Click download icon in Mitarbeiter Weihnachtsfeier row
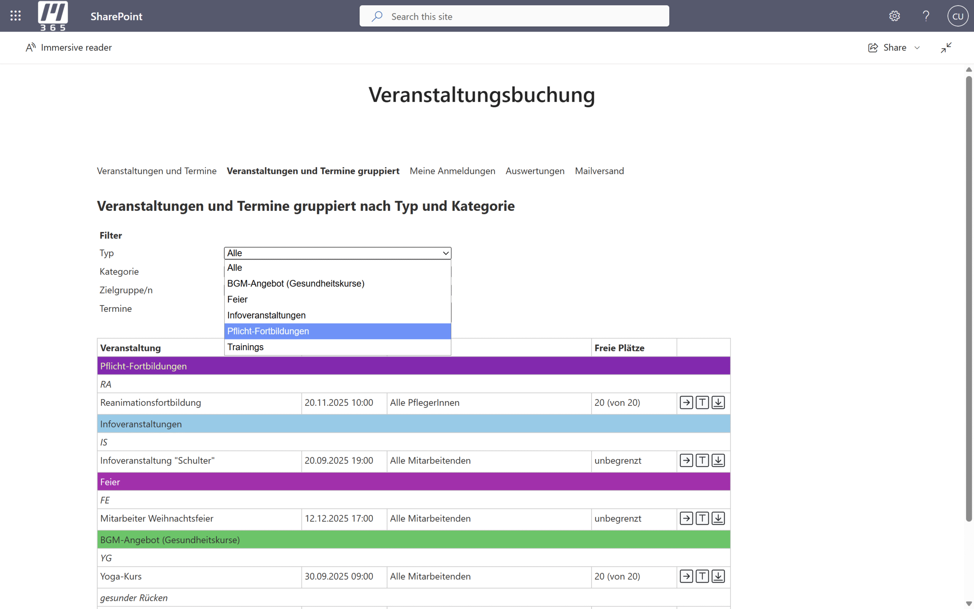Image resolution: width=974 pixels, height=609 pixels. tap(718, 518)
